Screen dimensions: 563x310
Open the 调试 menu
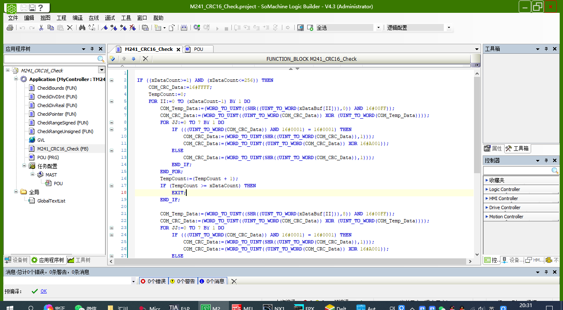pos(110,18)
